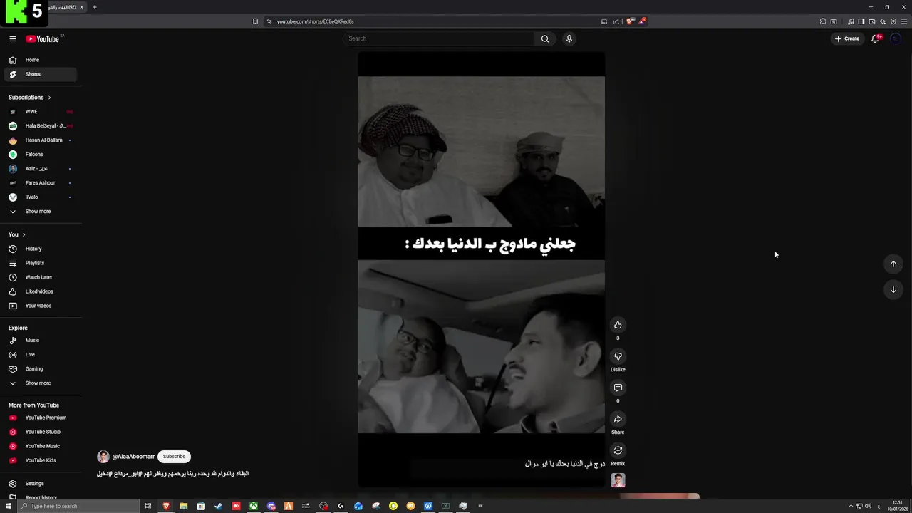This screenshot has height=513, width=912.
Task: Open History in the sidebar
Action: [41, 249]
